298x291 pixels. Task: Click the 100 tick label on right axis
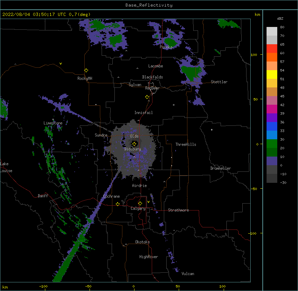coord(254,55)
